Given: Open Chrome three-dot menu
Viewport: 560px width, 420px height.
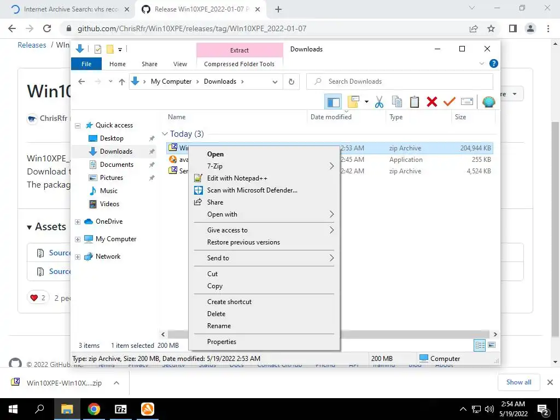Looking at the screenshot, I should click(548, 28).
